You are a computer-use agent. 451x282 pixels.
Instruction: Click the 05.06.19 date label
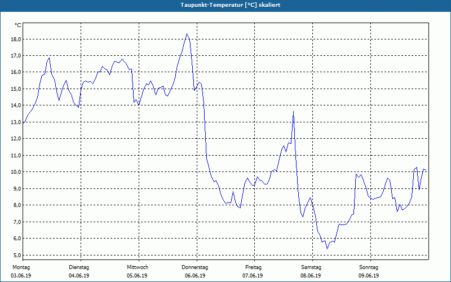137,276
